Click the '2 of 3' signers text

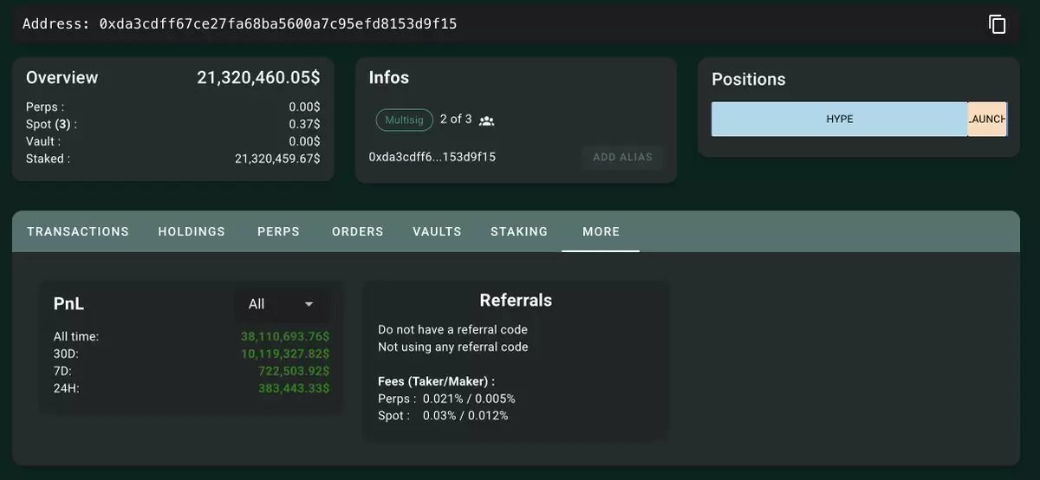(456, 119)
